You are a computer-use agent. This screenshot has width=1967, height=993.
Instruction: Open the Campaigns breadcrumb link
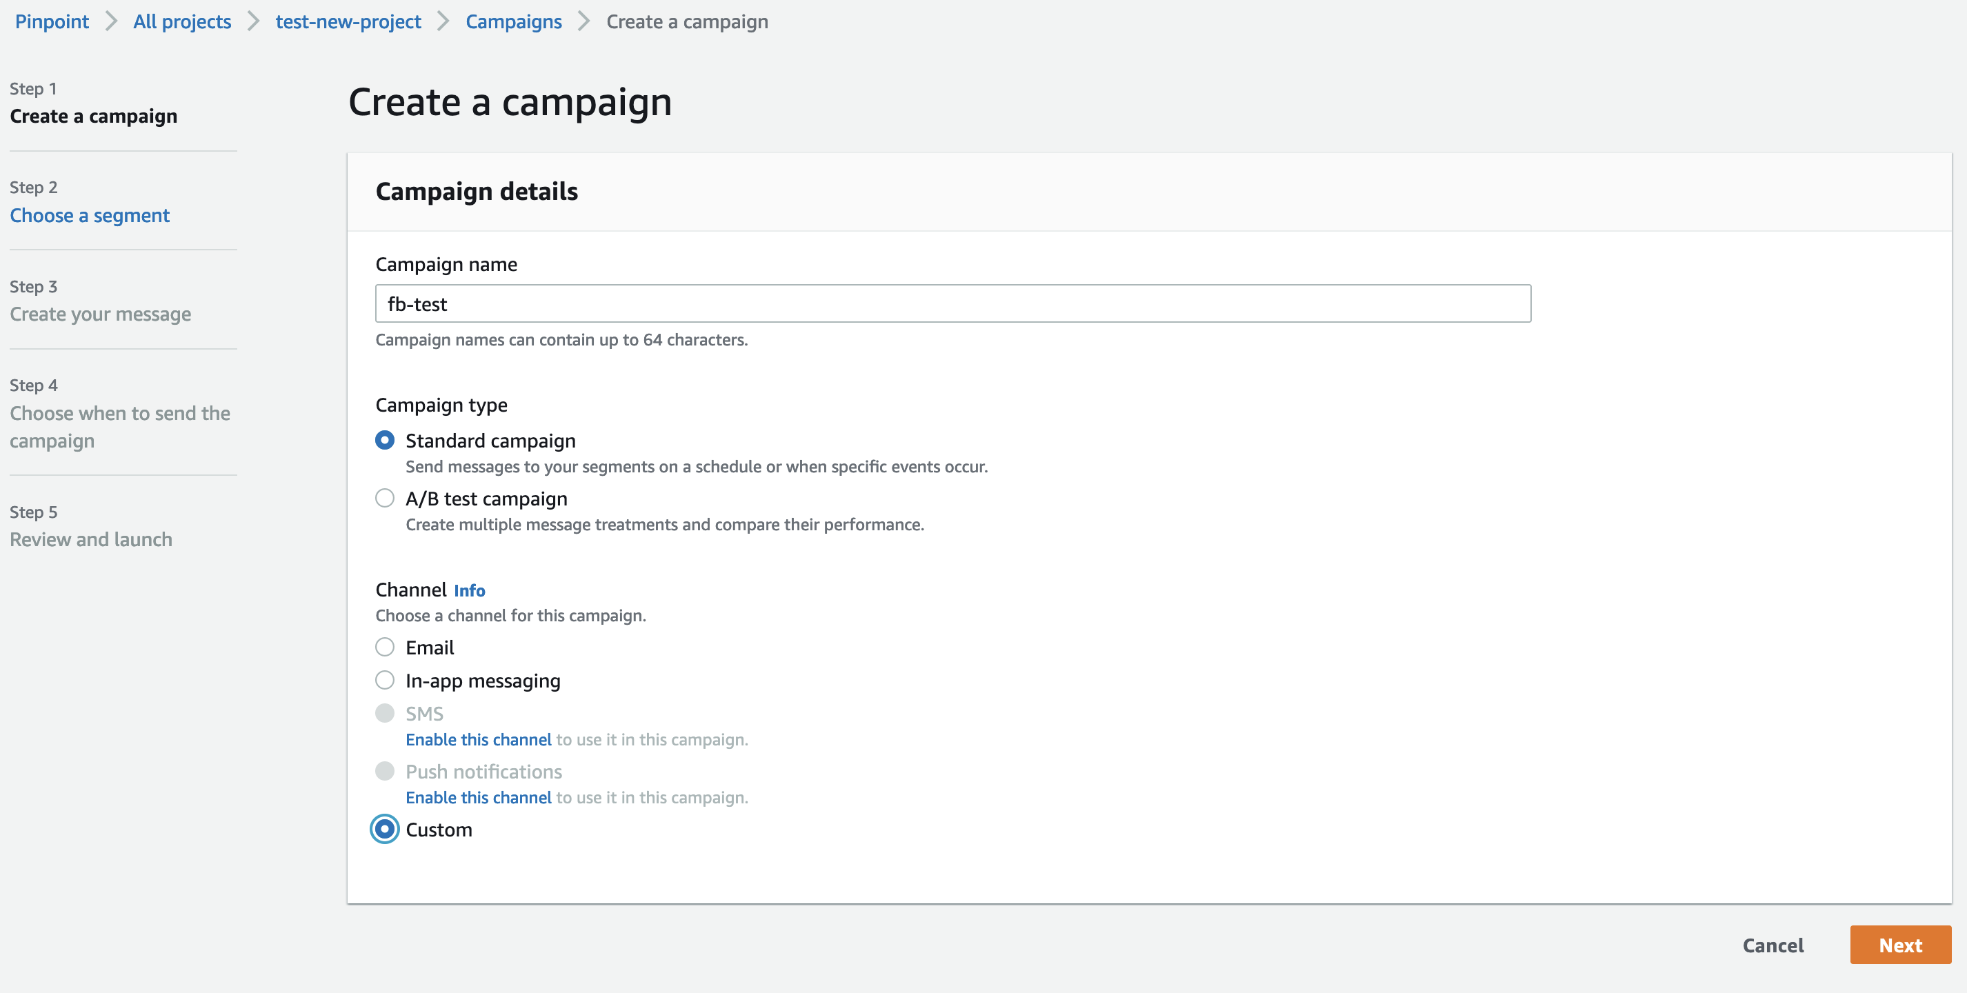(x=513, y=21)
